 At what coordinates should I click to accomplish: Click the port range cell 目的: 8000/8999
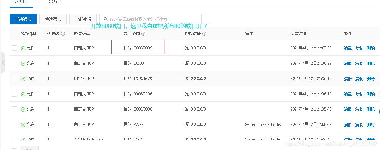click(138, 48)
